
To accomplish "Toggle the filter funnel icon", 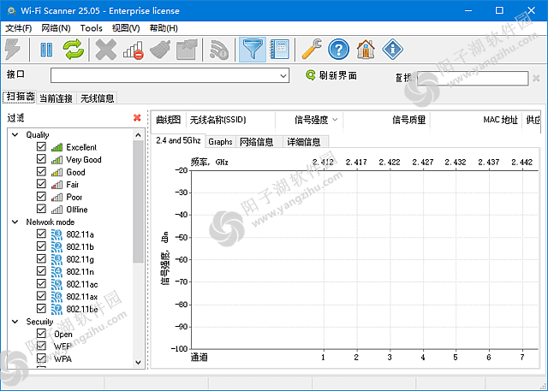I will pyautogui.click(x=252, y=50).
